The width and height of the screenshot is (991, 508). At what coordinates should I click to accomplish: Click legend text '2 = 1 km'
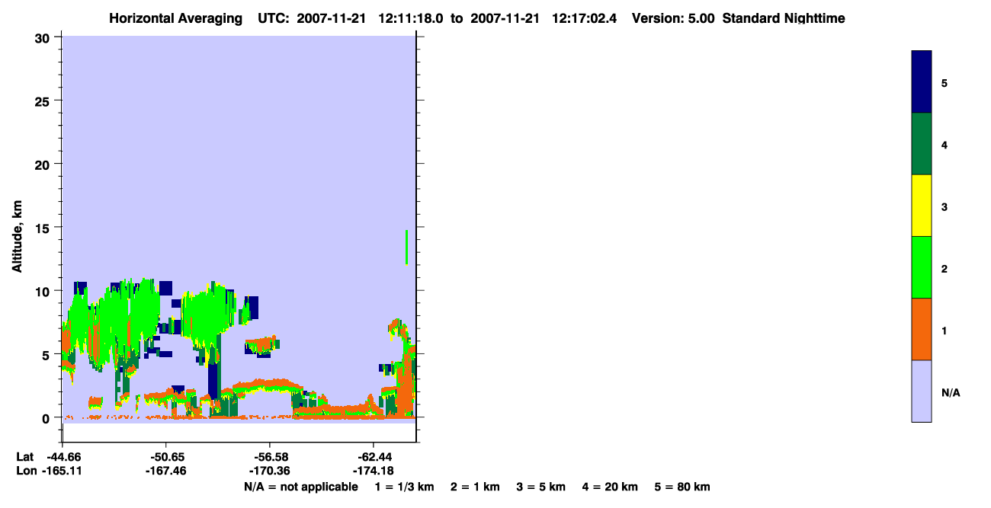click(x=476, y=487)
